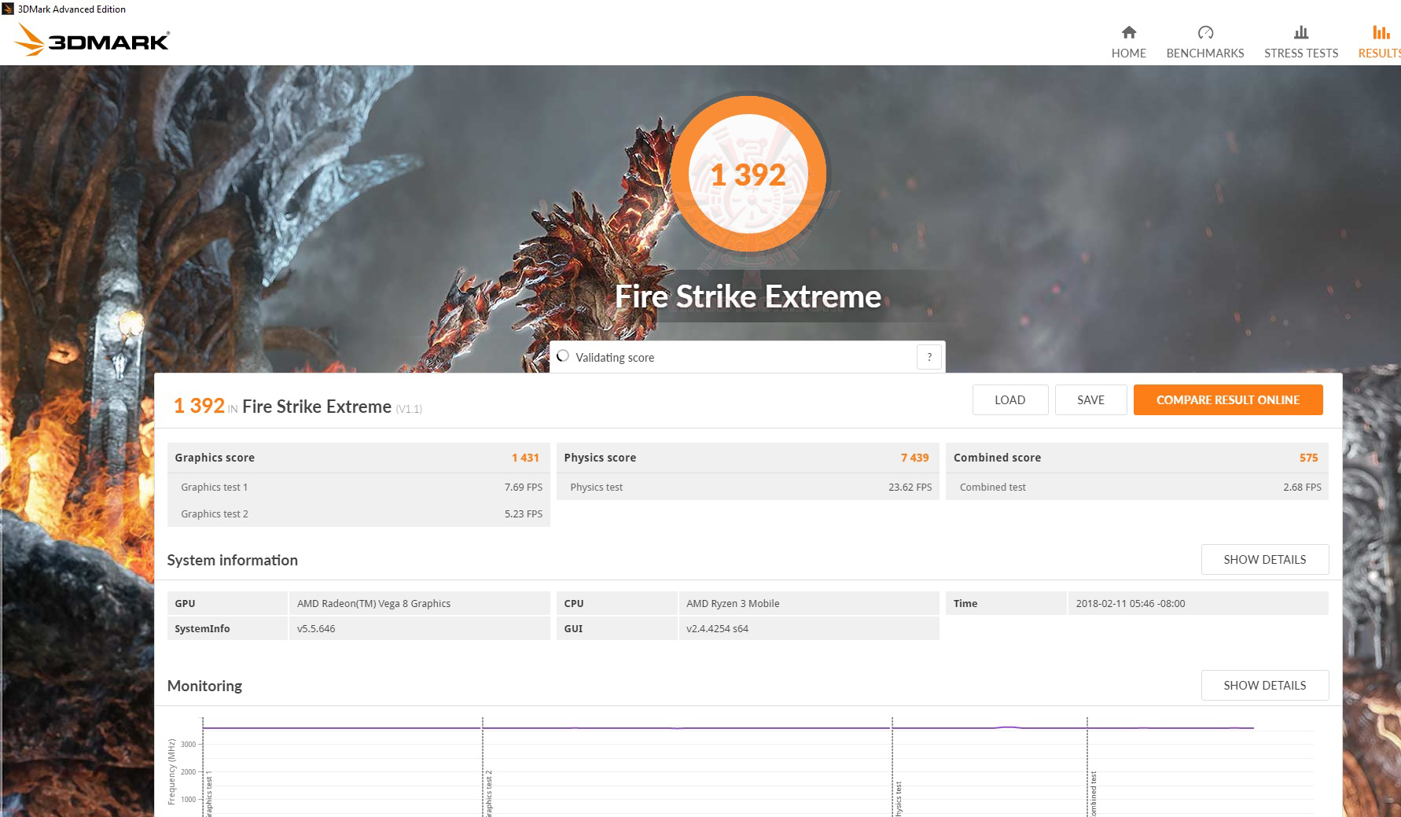
Task: Click the Stress Tests bar chart icon
Action: point(1301,32)
